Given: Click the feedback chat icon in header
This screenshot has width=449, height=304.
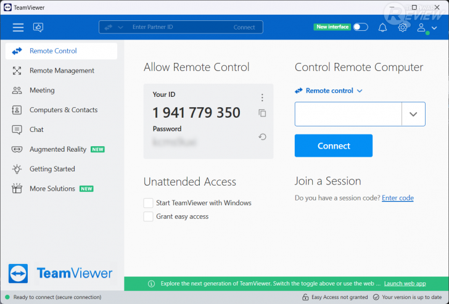Looking at the screenshot, I should (x=38, y=27).
